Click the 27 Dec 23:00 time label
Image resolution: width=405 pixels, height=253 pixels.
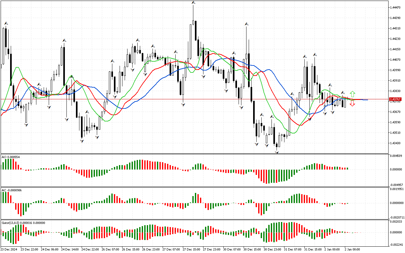[212, 250]
